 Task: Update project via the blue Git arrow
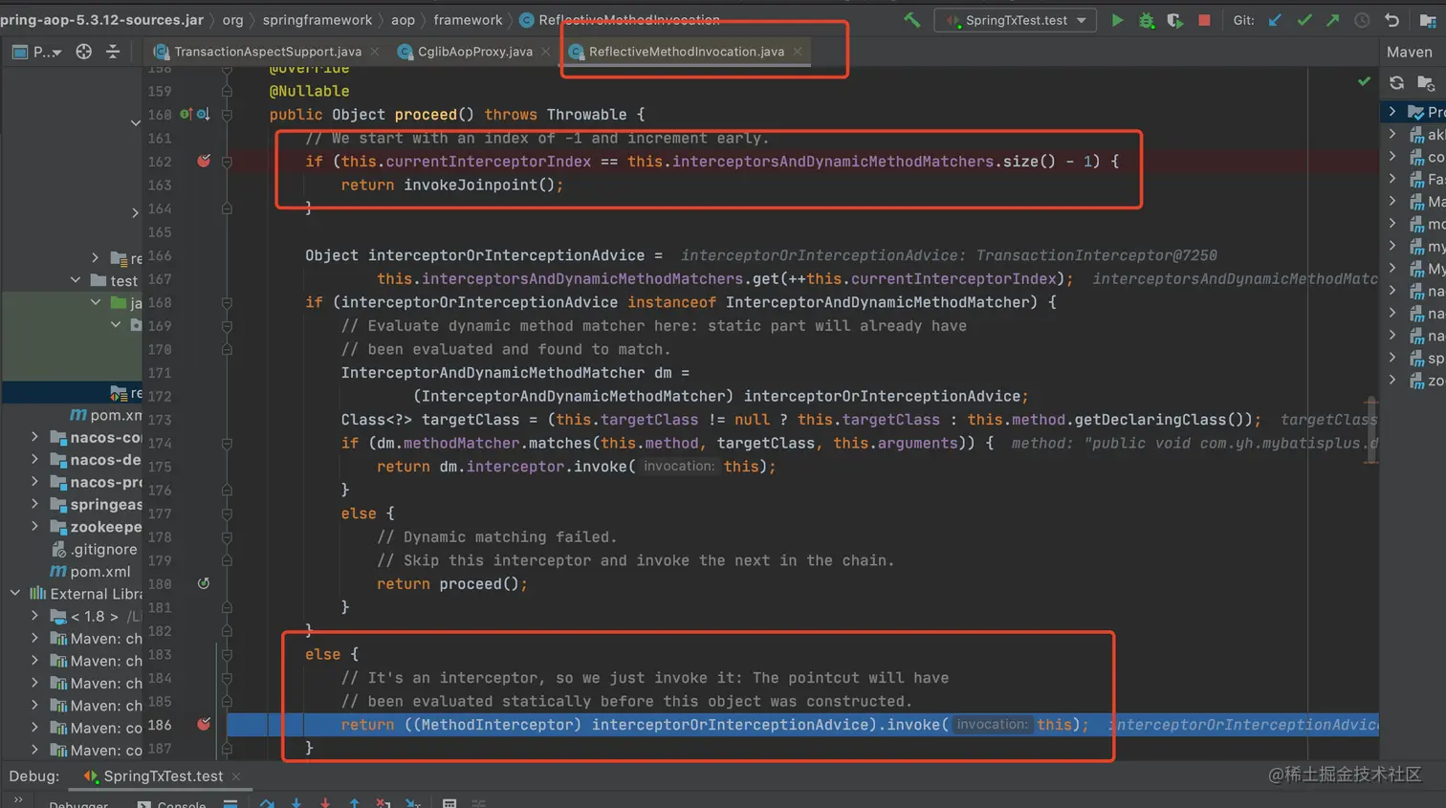pos(1275,20)
